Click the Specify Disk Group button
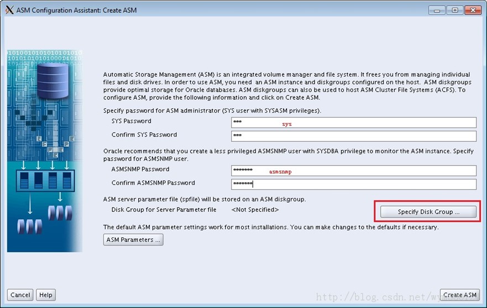The image size is (487, 308). point(428,212)
